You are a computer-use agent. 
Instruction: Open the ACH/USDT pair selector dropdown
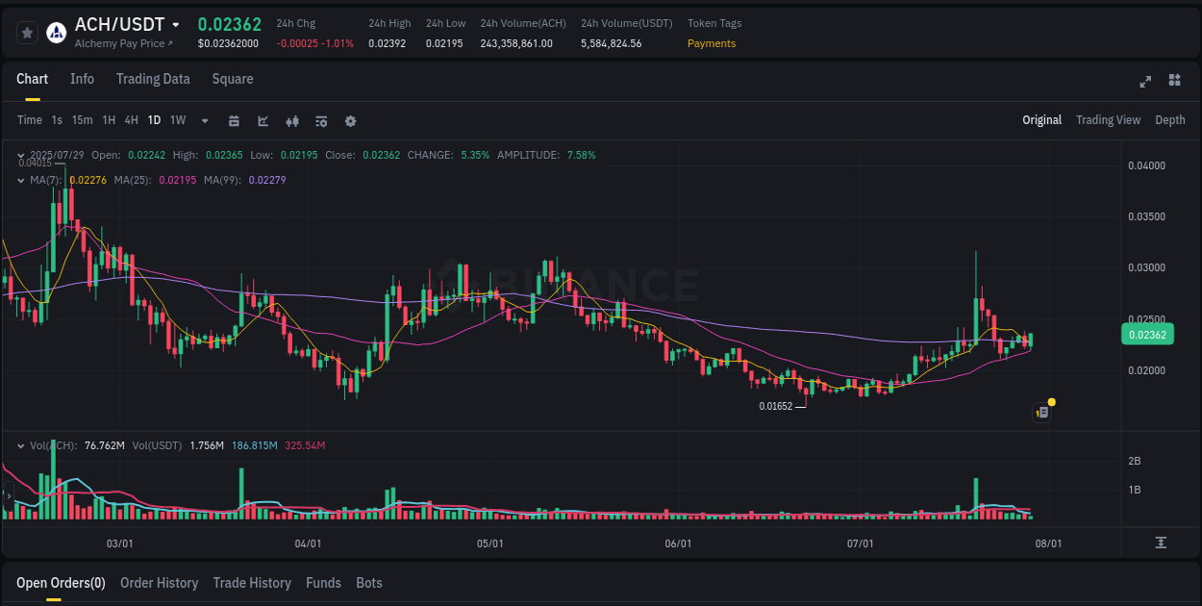click(175, 24)
